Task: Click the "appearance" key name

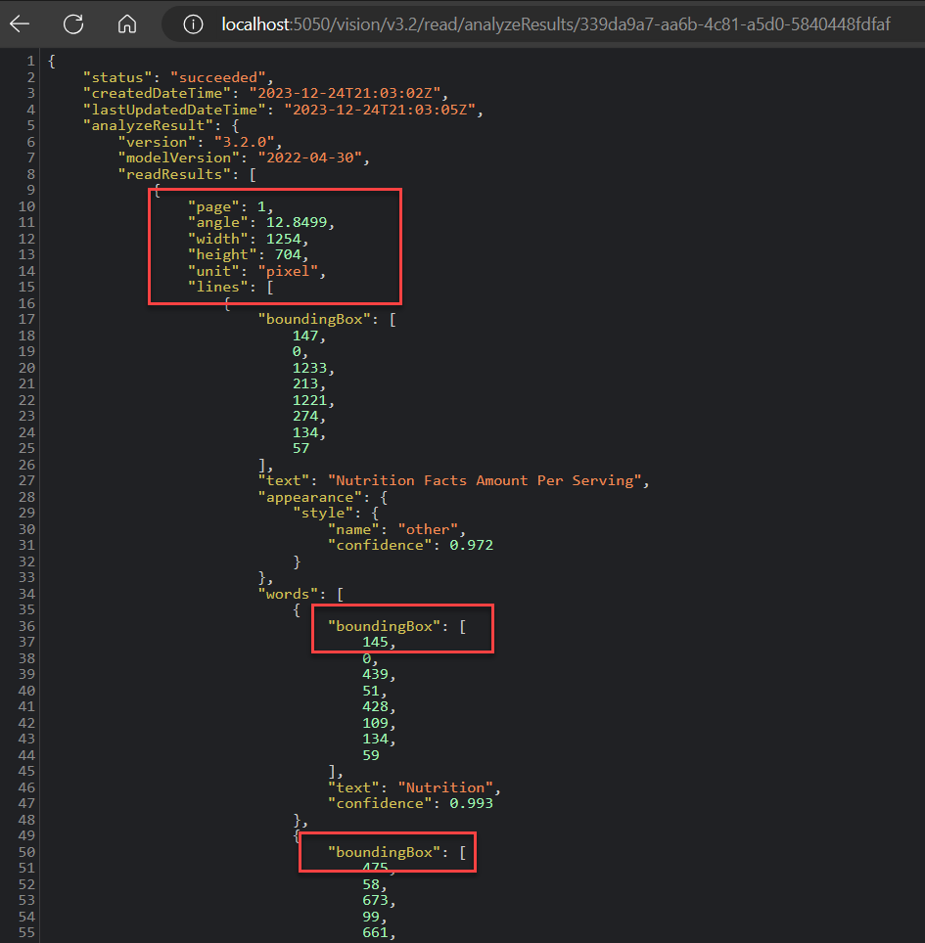Action: pos(308,496)
